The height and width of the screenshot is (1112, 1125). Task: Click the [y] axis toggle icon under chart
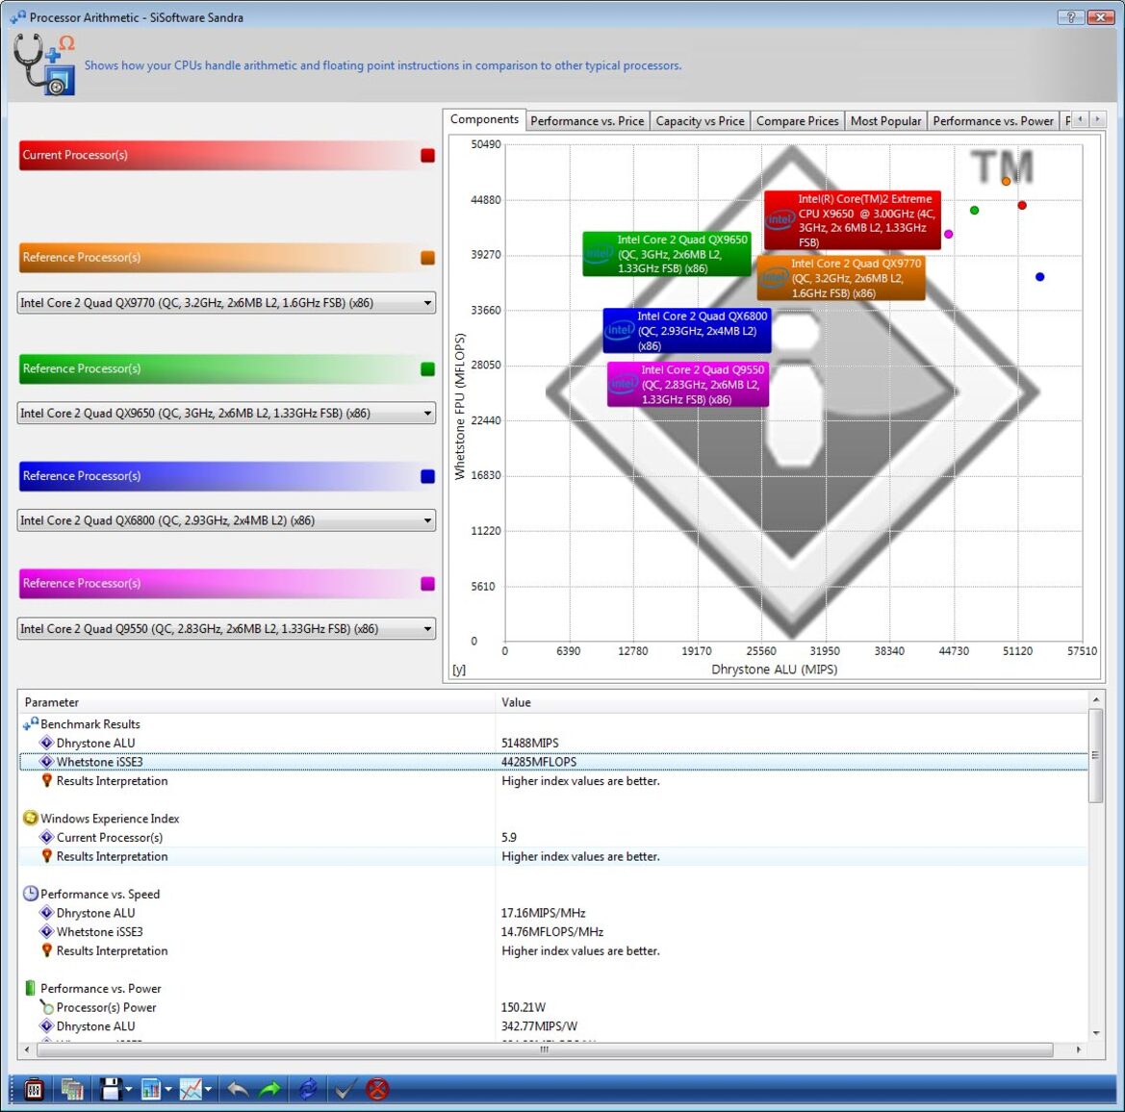coord(459,670)
